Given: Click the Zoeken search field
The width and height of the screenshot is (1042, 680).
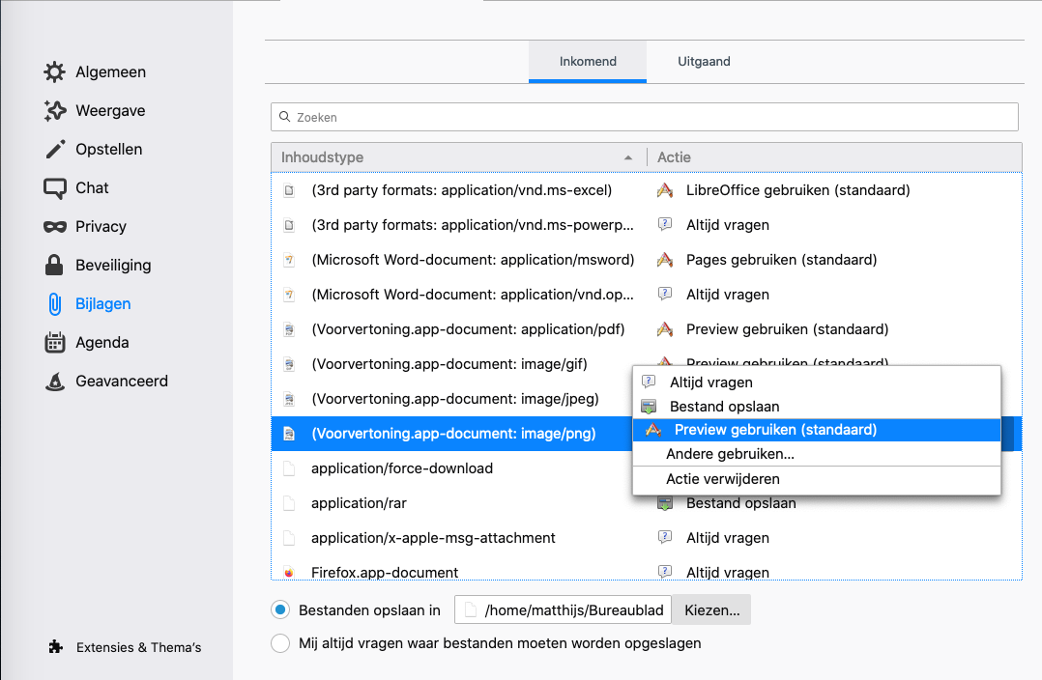Looking at the screenshot, I should (x=644, y=117).
